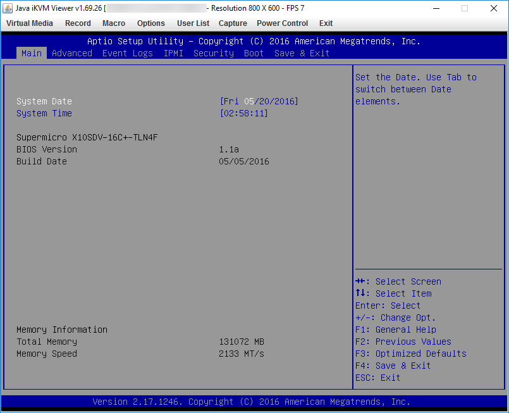Viewport: 509px width, 413px height.
Task: Open the Virtual Media menu
Action: 30,23
